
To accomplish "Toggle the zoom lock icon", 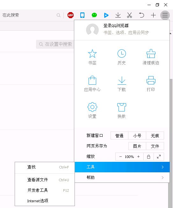I will 148,157.
